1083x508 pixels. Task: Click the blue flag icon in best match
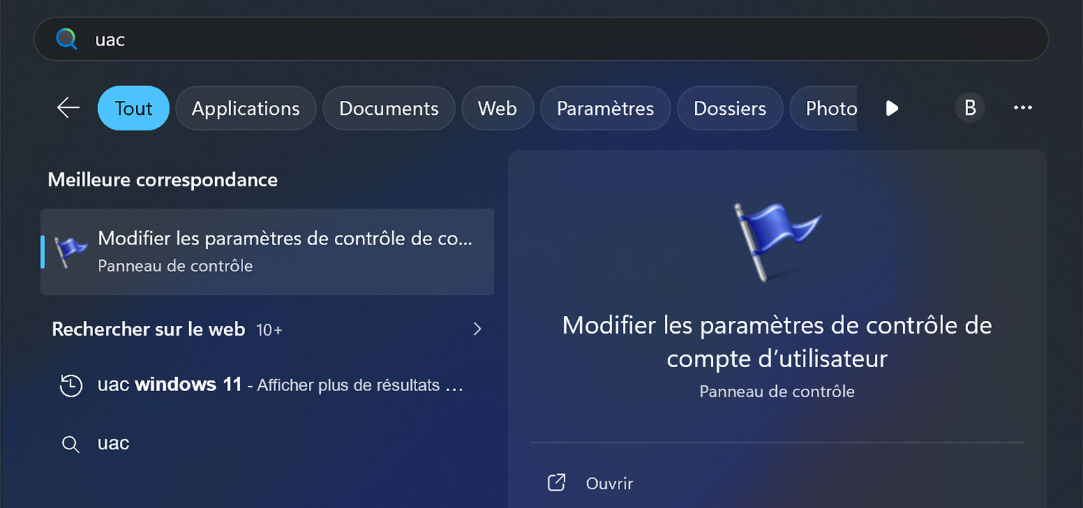click(x=71, y=252)
